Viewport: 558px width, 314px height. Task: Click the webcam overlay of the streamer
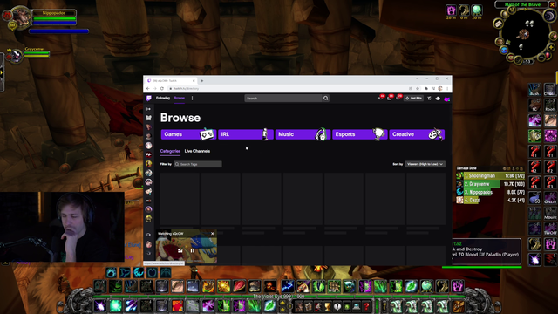coord(62,227)
